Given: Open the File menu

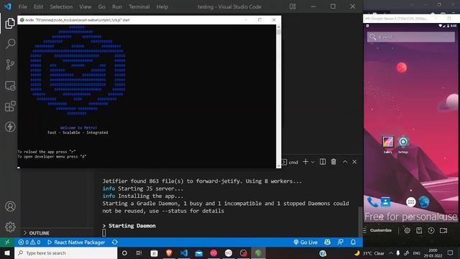Looking at the screenshot, I should (22, 6).
